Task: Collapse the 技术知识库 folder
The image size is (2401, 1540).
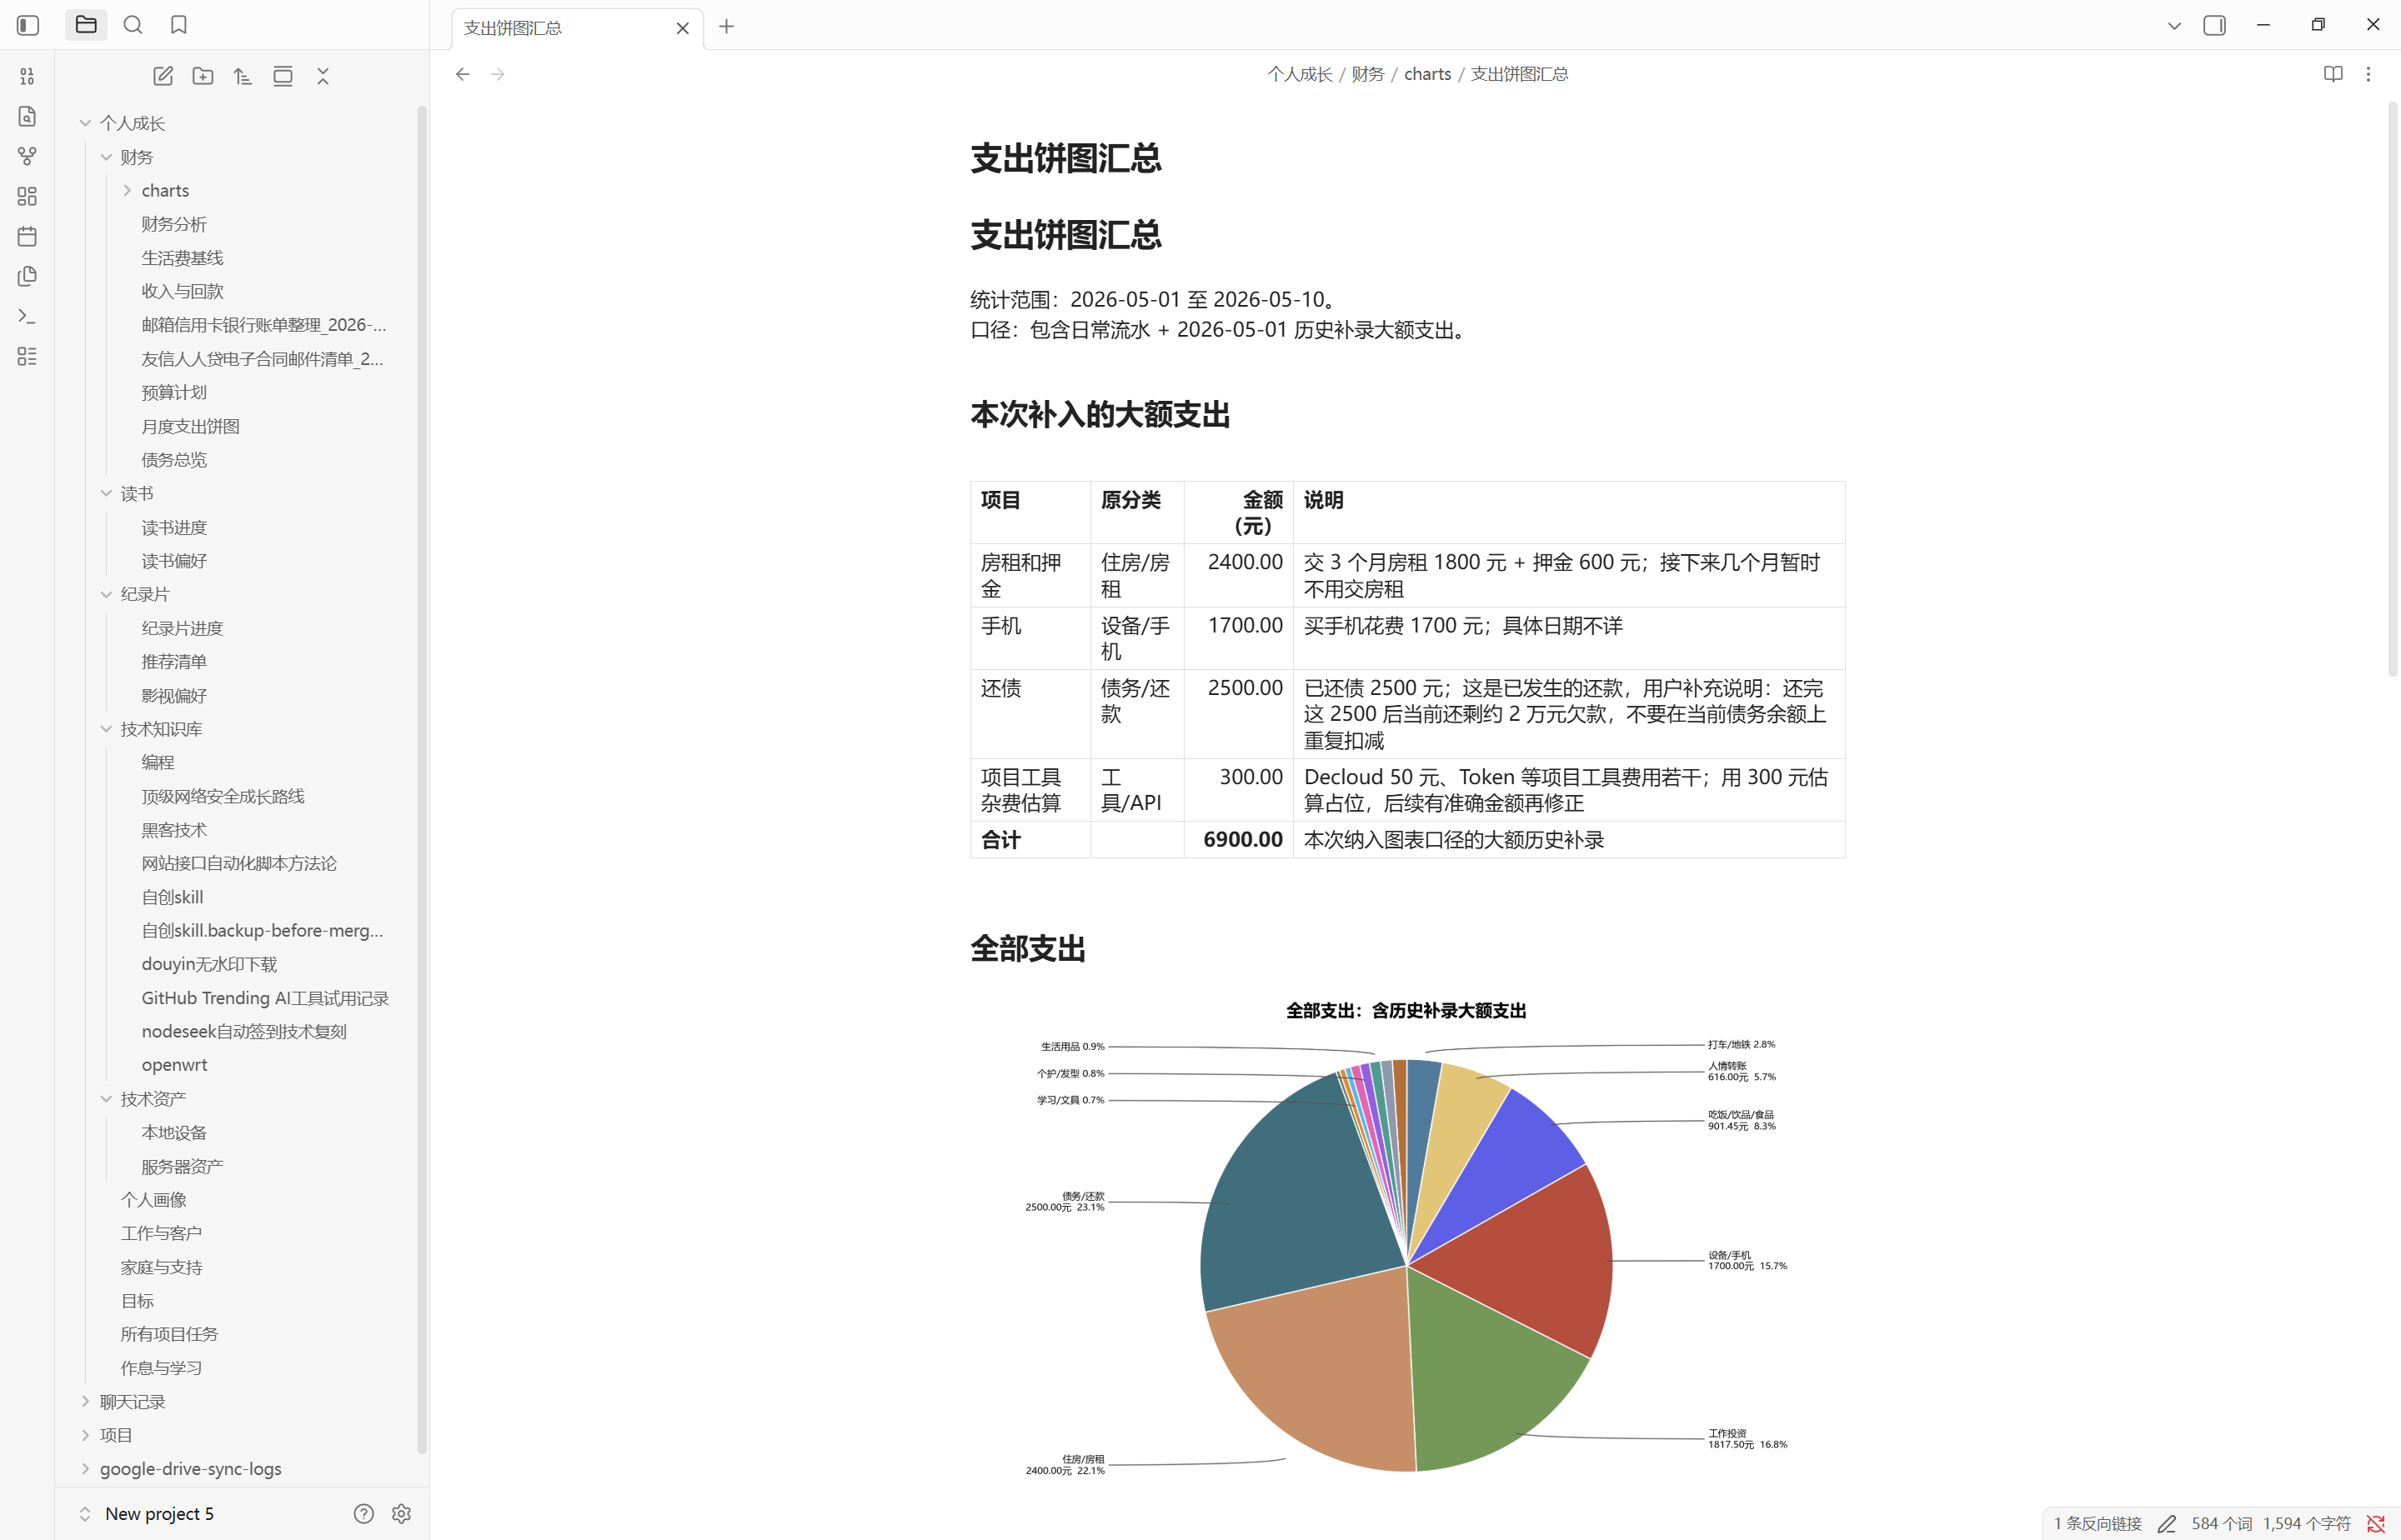Action: (x=106, y=729)
